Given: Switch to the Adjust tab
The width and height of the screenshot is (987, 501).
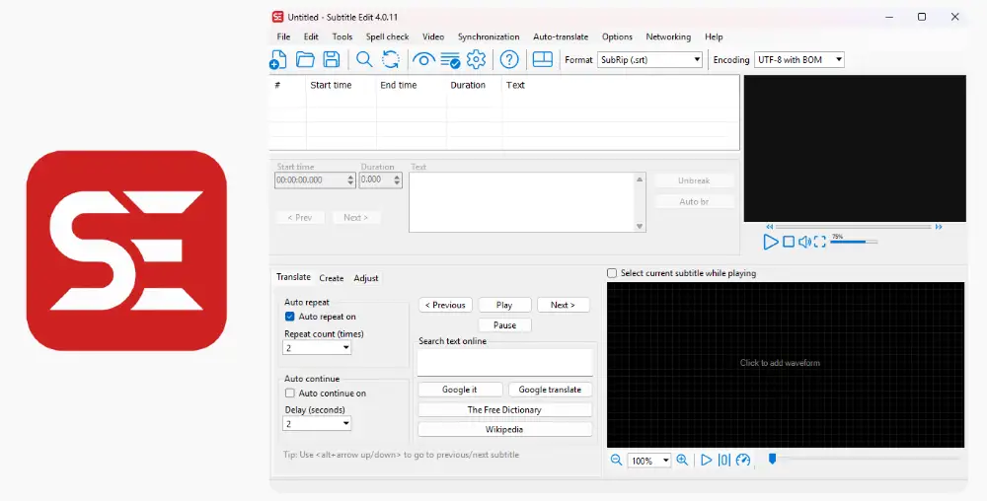Looking at the screenshot, I should tap(366, 278).
